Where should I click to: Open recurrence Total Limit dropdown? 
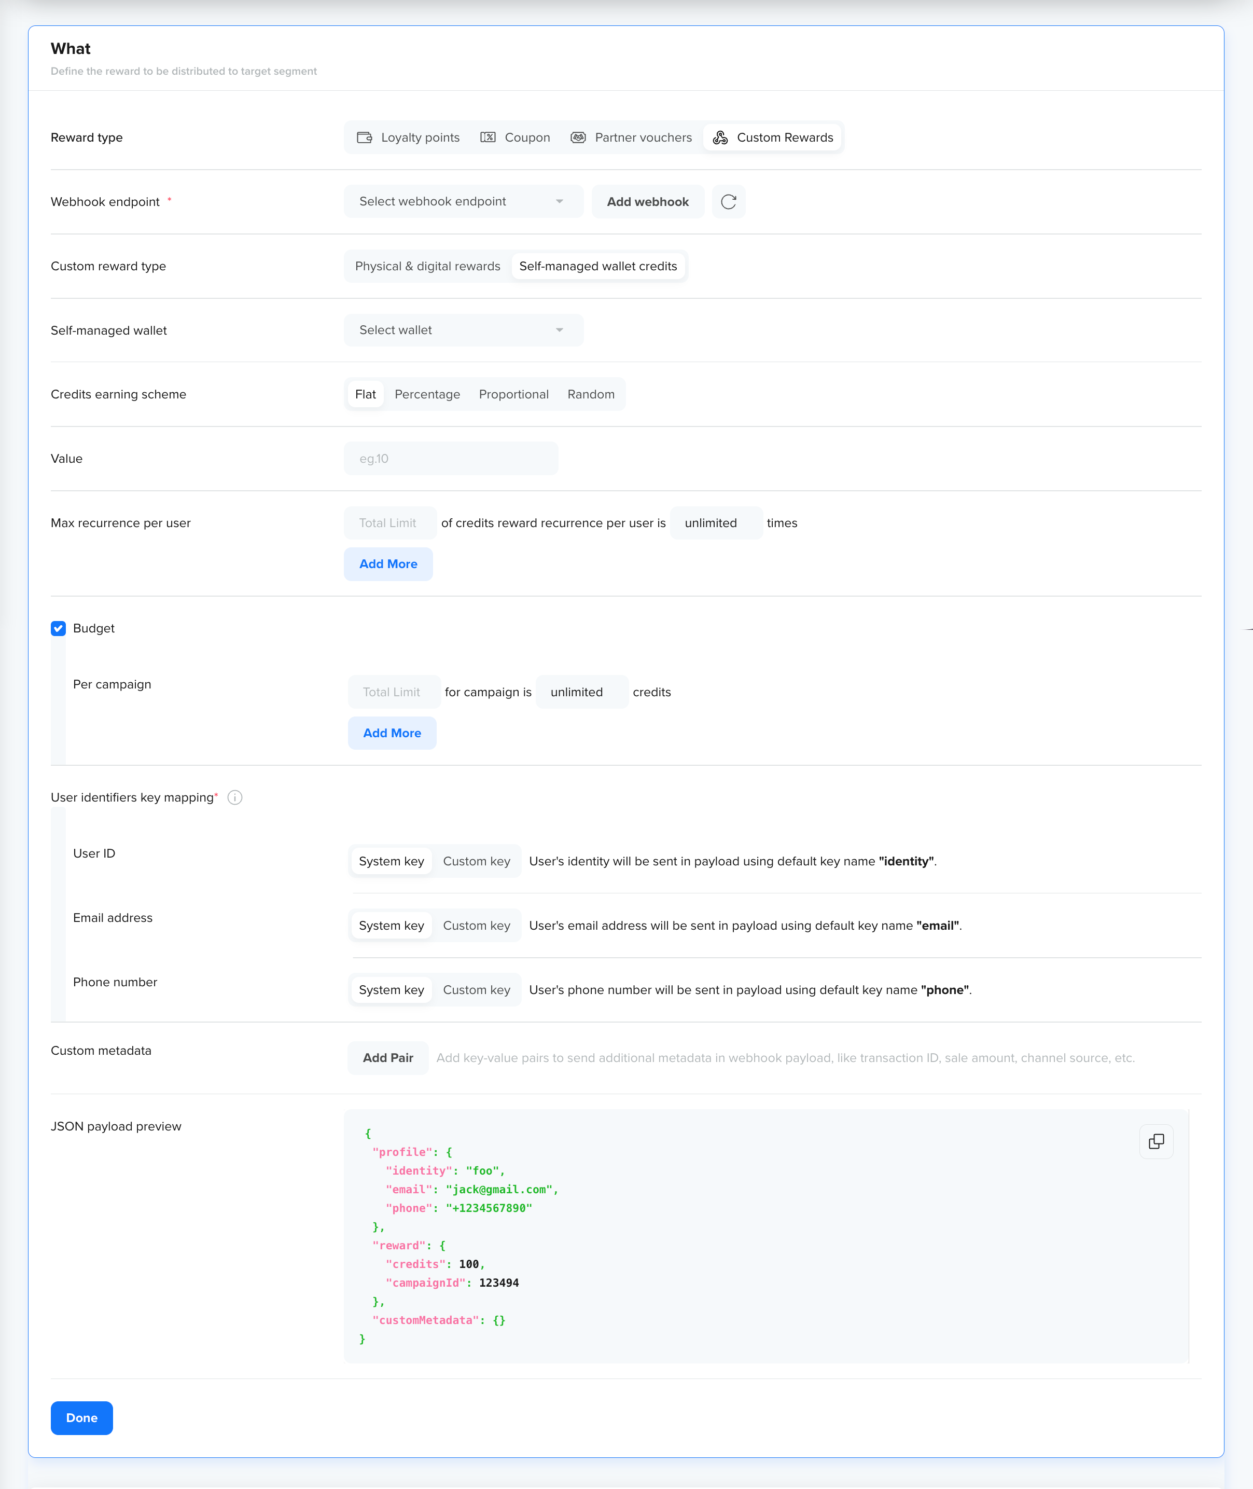click(x=389, y=523)
